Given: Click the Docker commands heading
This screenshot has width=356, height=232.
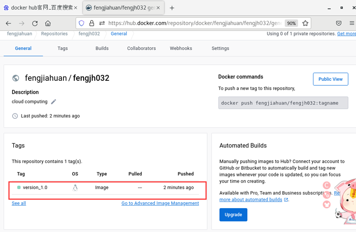Looking at the screenshot, I should click(x=241, y=77).
